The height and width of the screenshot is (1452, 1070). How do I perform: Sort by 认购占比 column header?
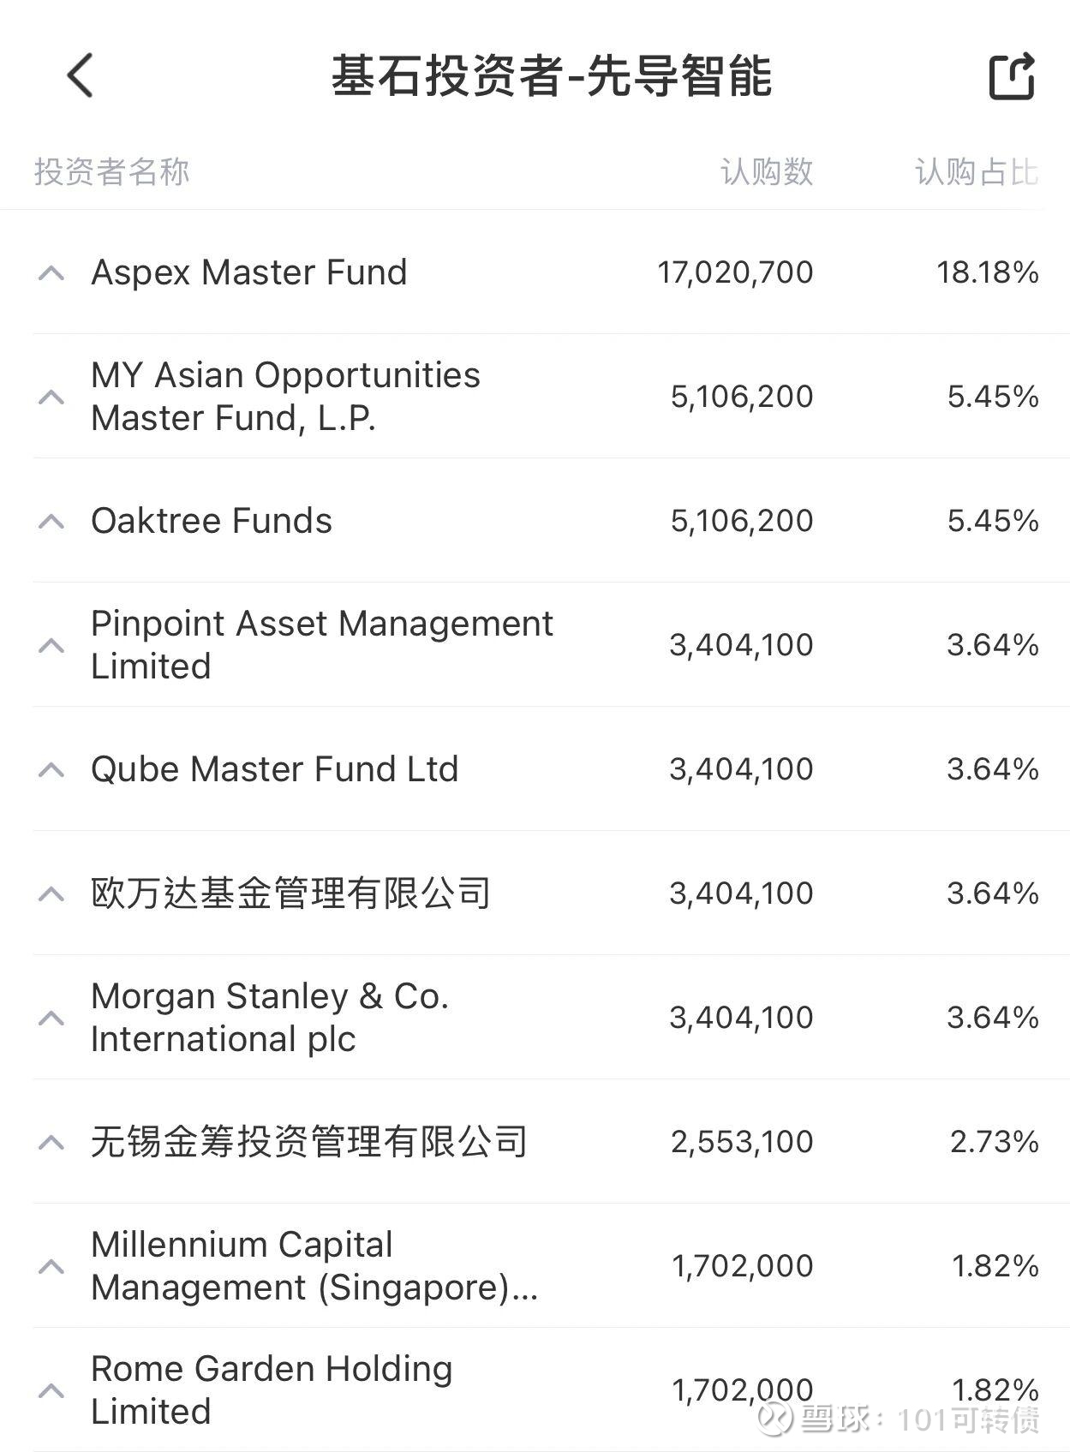(x=976, y=172)
